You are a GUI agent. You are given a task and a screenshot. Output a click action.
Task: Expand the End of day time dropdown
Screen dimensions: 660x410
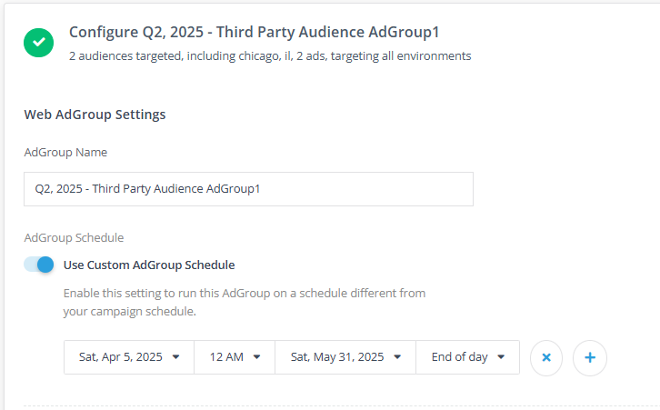[x=467, y=357]
